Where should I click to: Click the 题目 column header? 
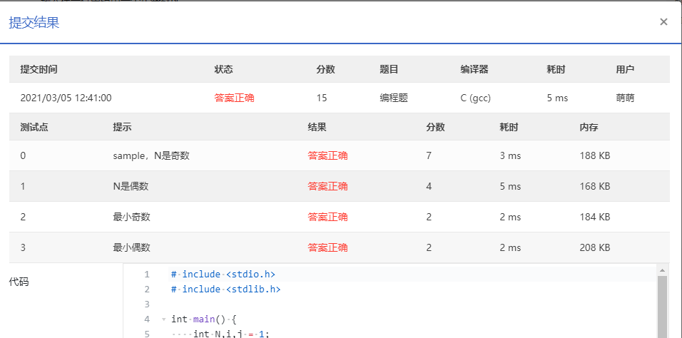(389, 69)
